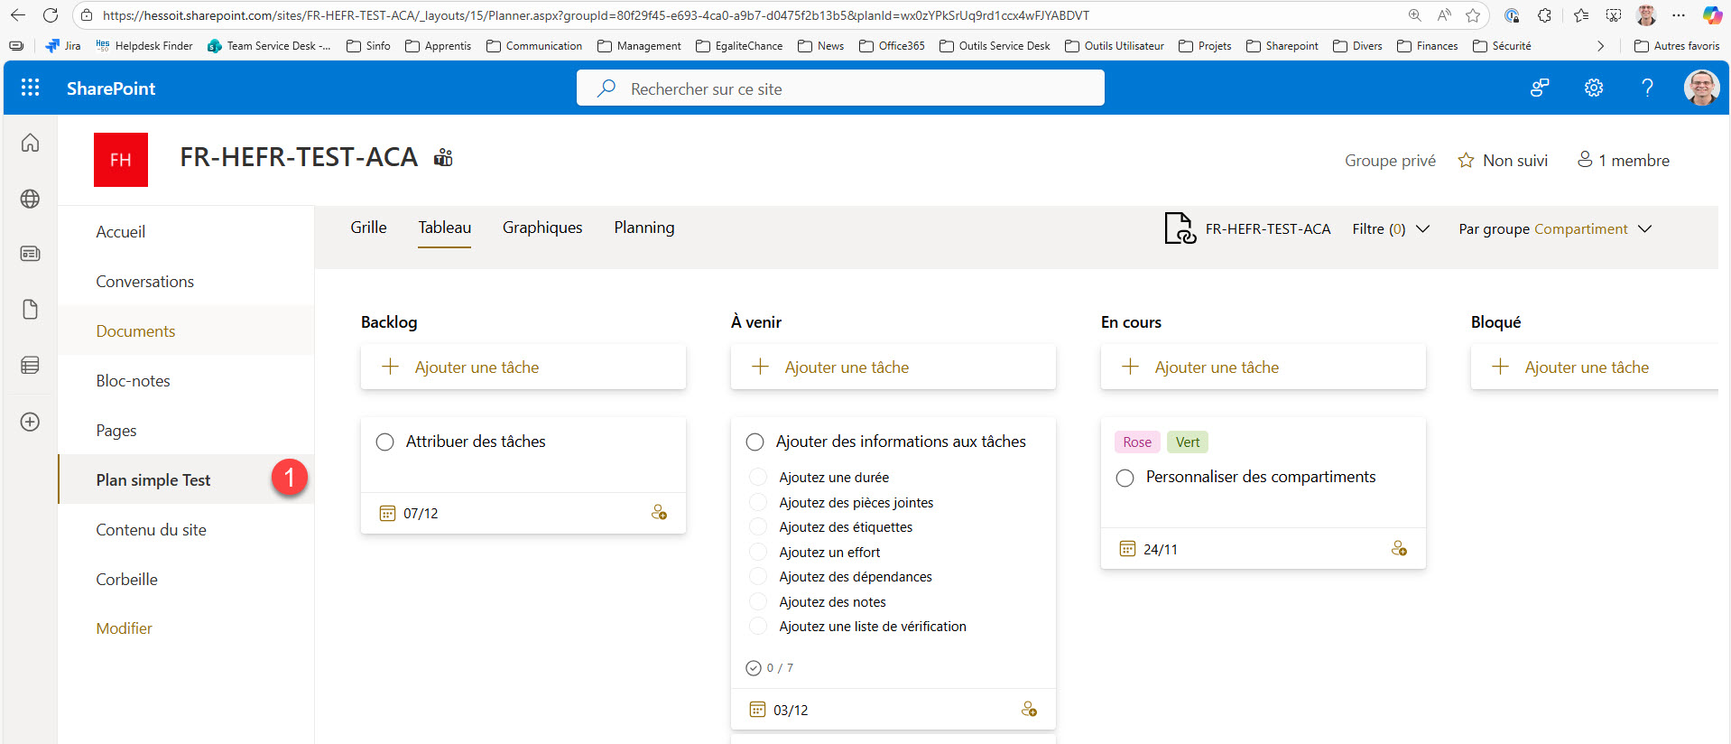
Task: Click the globe My sites icon
Action: point(30,199)
